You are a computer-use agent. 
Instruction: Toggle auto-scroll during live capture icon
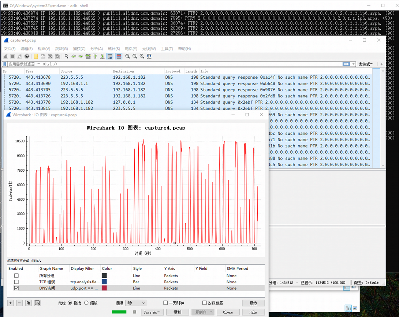point(110,56)
